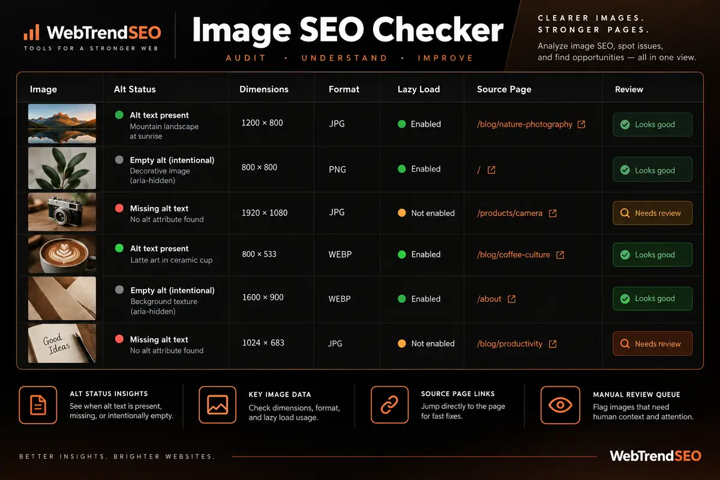The height and width of the screenshot is (480, 720).
Task: Click 'Mountain landscape at sunrise' alt description
Action: coord(164,131)
